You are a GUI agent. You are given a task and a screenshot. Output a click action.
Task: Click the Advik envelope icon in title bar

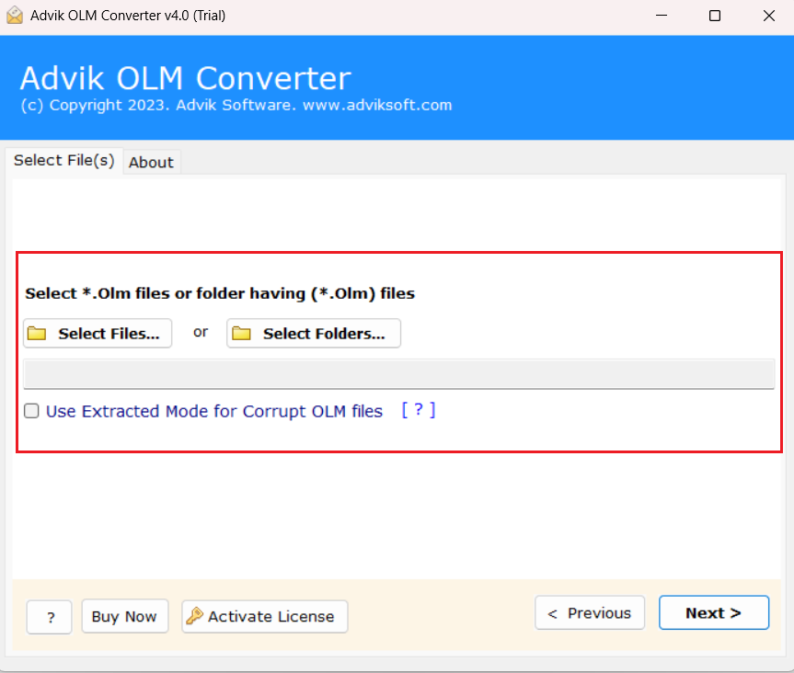tap(15, 16)
